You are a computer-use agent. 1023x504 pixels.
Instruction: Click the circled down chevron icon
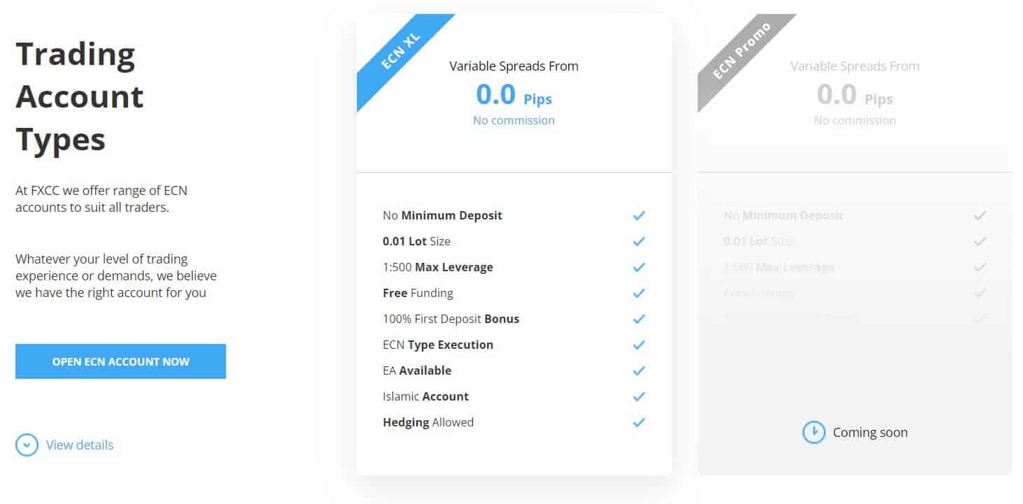tap(26, 445)
